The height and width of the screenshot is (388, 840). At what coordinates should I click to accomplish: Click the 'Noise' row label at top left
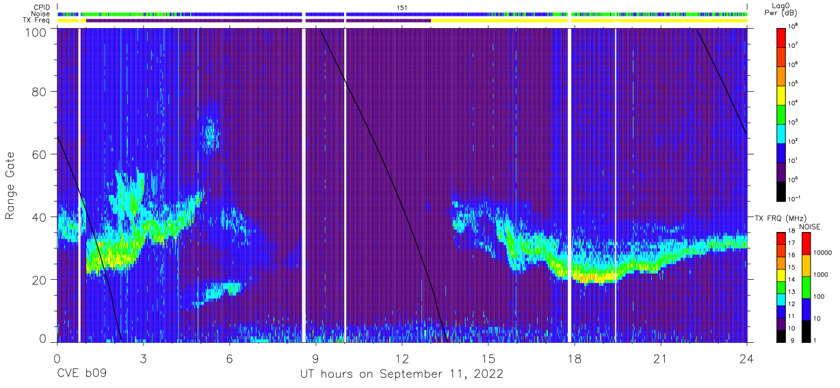(x=41, y=14)
